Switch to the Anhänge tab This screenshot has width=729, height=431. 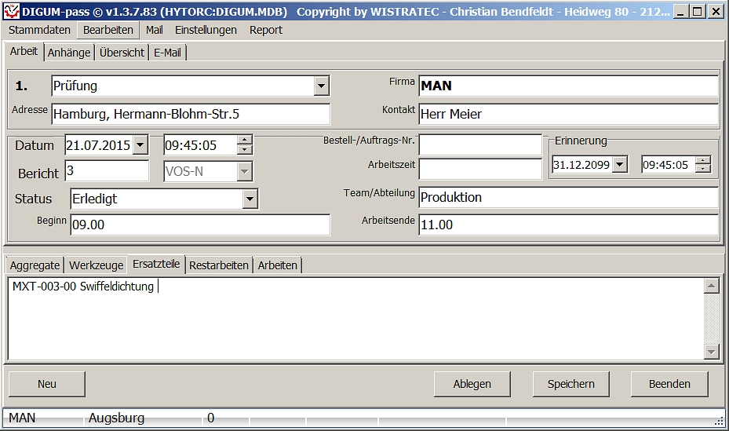click(x=69, y=53)
